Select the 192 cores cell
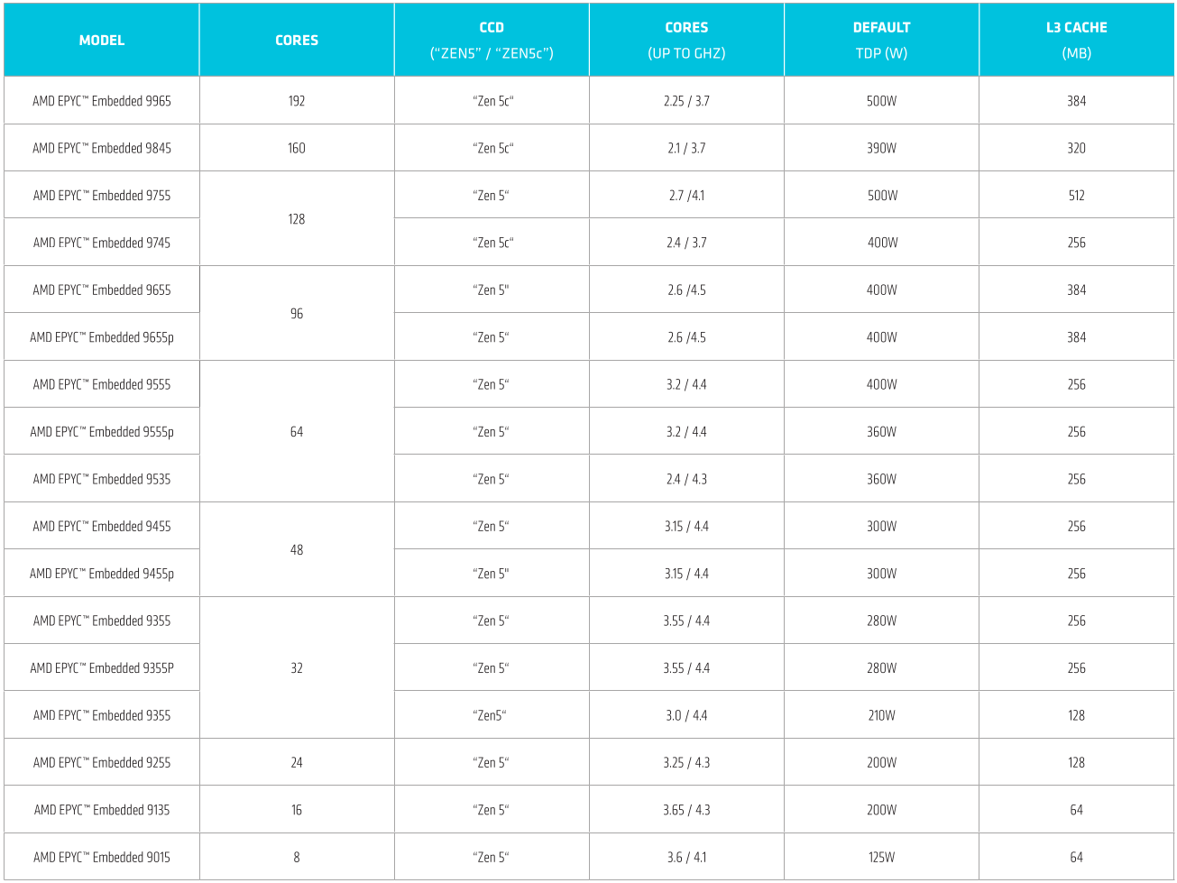 (x=297, y=101)
